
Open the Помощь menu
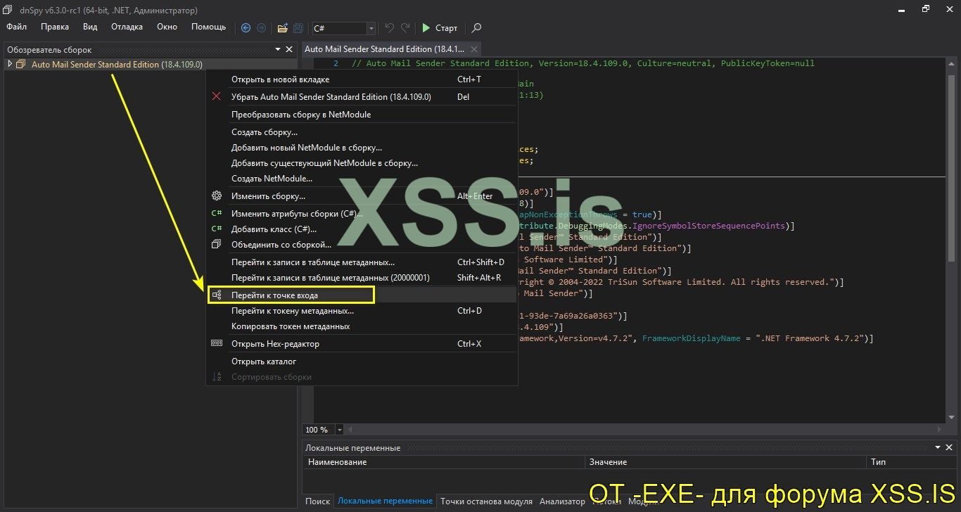pyautogui.click(x=209, y=27)
